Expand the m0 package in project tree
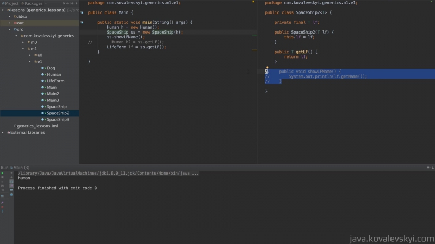 (x=23, y=42)
